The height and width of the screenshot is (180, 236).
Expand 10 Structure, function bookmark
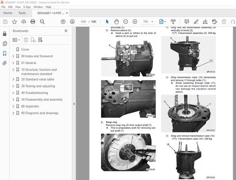click(13, 70)
